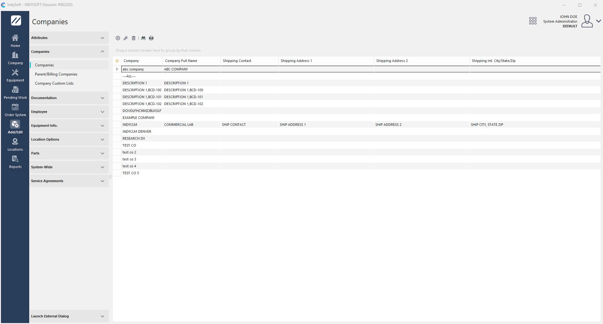The height and width of the screenshot is (324, 603).
Task: Click SHIP CITY, STATE ZIP cell
Action: (535, 125)
